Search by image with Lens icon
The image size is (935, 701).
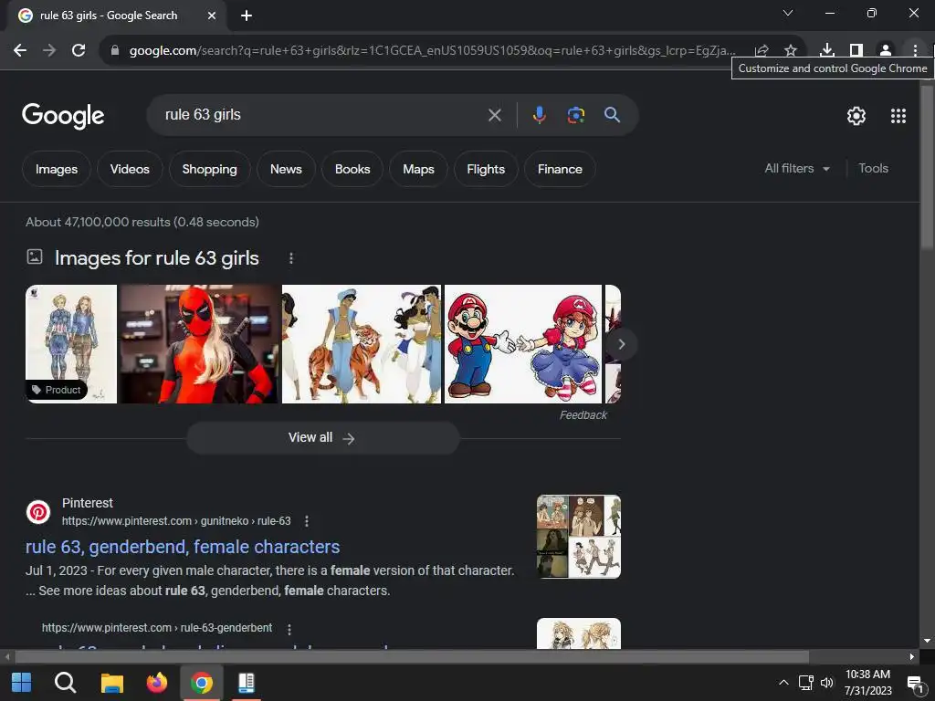[576, 115]
